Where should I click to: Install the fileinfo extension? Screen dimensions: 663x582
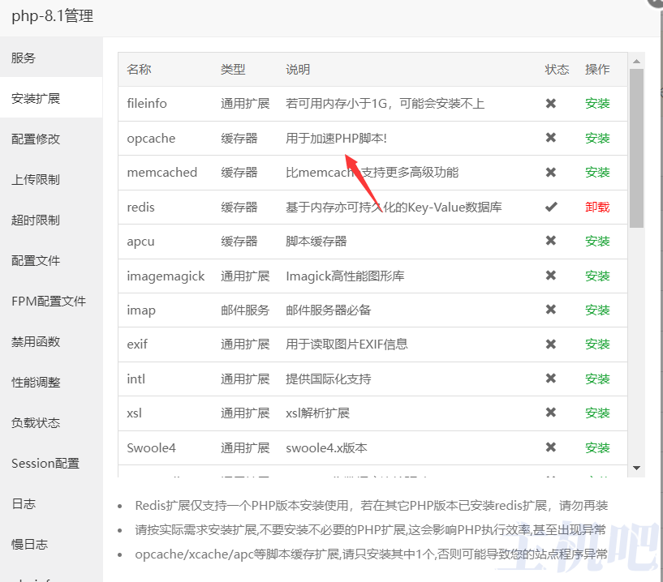(x=597, y=104)
